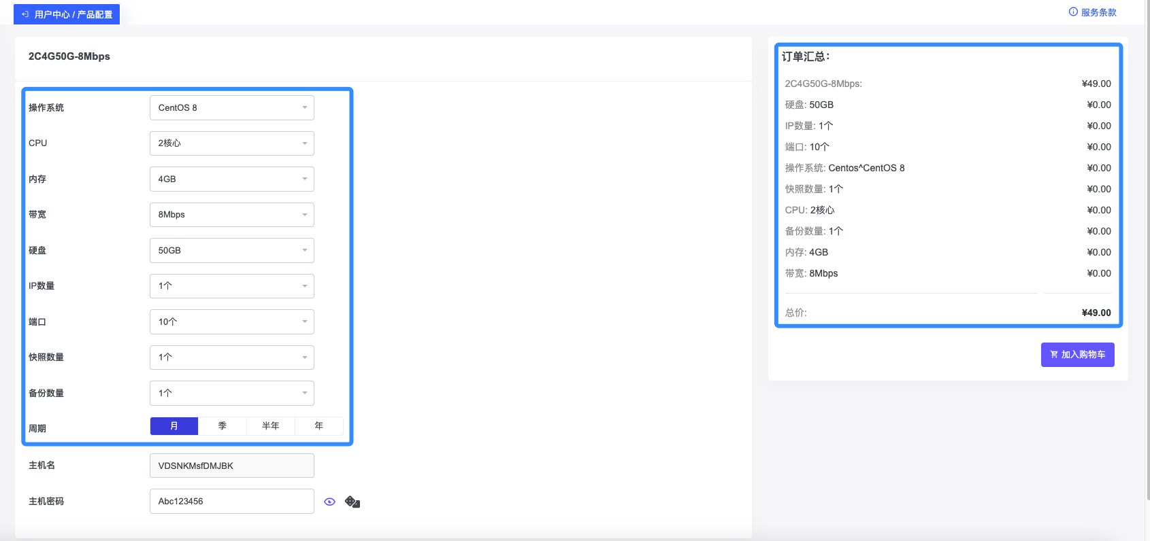
Task: Click the dice icon to generate random password
Action: 352,502
